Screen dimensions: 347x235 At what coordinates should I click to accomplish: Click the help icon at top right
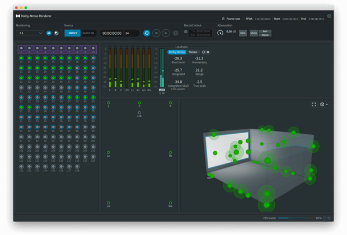pyautogui.click(x=329, y=16)
